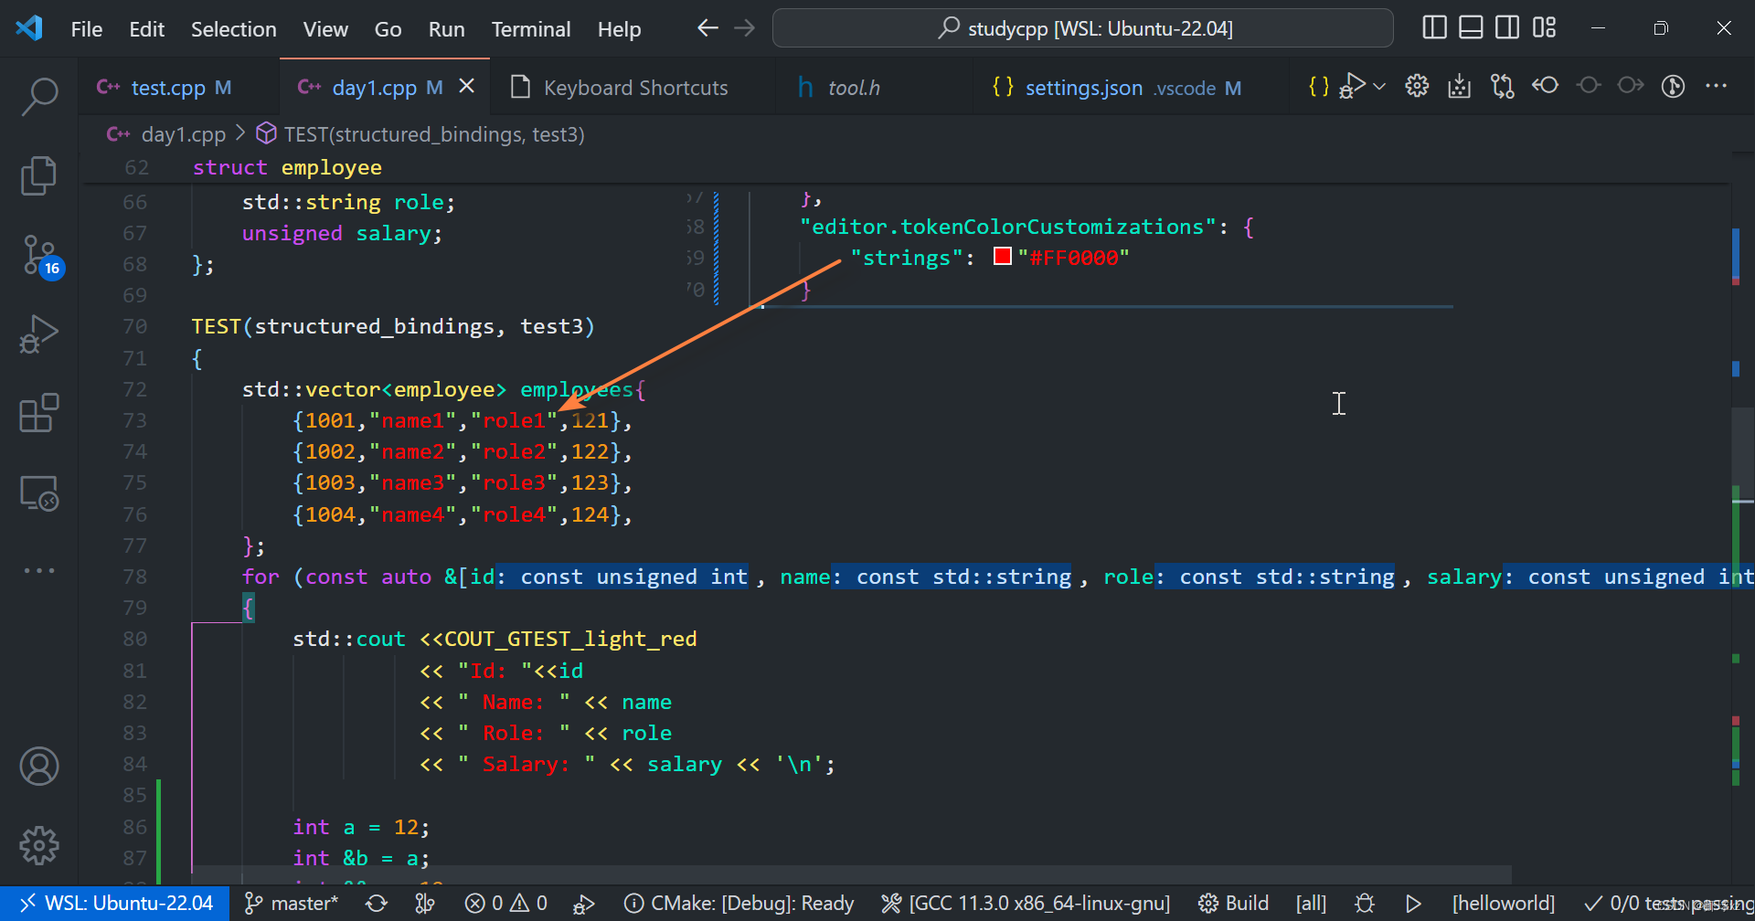Click the download-style editor toolbar icon
The width and height of the screenshot is (1755, 921).
click(1460, 86)
